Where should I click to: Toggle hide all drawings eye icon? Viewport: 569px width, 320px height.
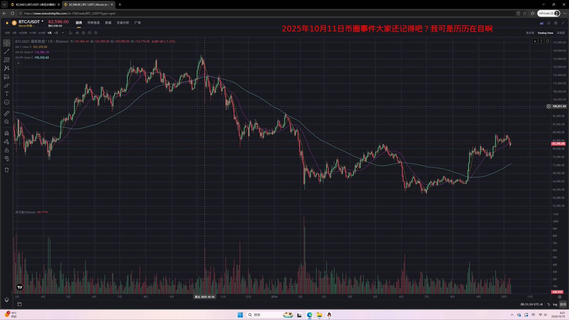(x=7, y=158)
